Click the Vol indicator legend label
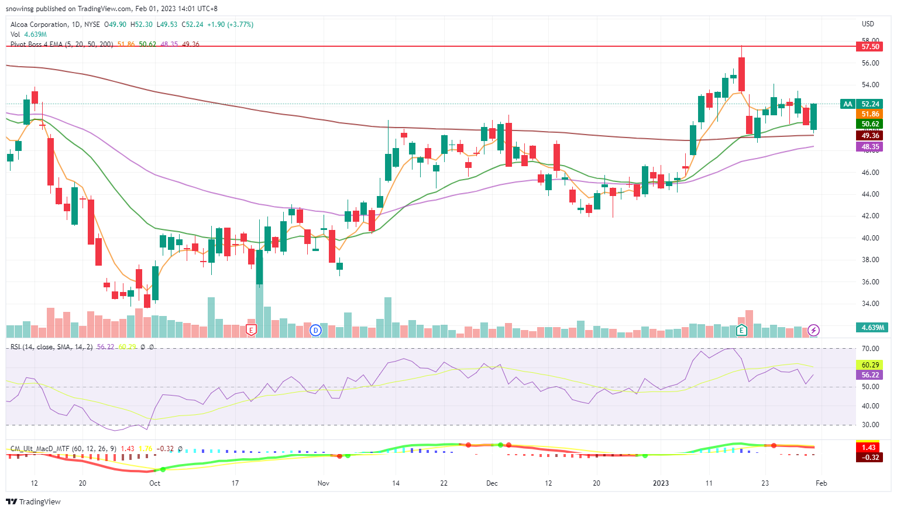The width and height of the screenshot is (897, 512). [15, 35]
